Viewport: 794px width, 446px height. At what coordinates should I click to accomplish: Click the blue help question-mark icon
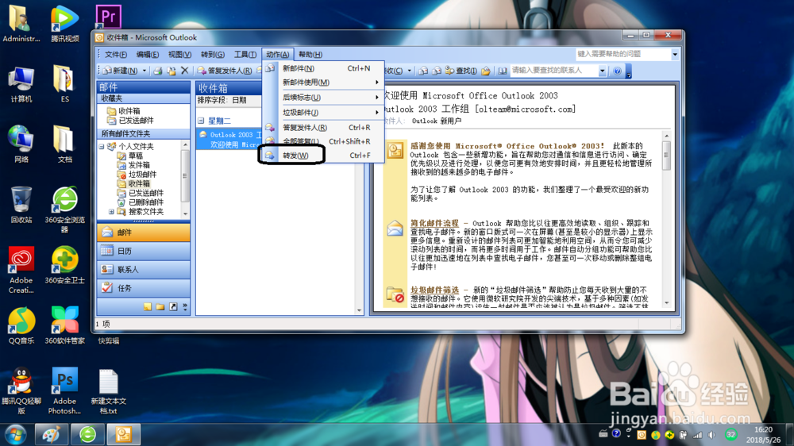coord(617,71)
